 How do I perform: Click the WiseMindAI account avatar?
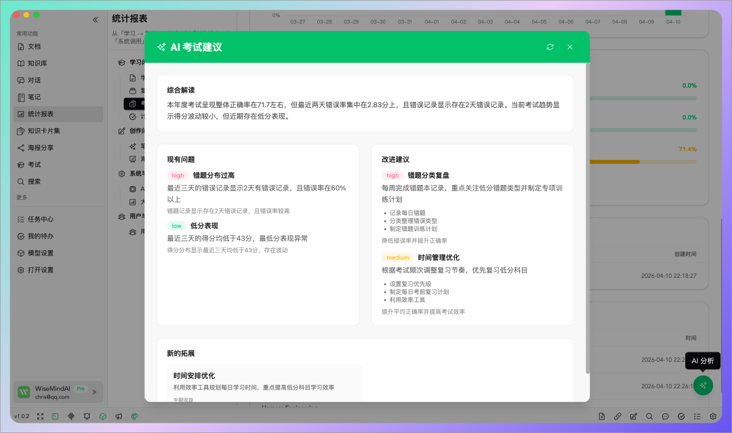pos(24,392)
